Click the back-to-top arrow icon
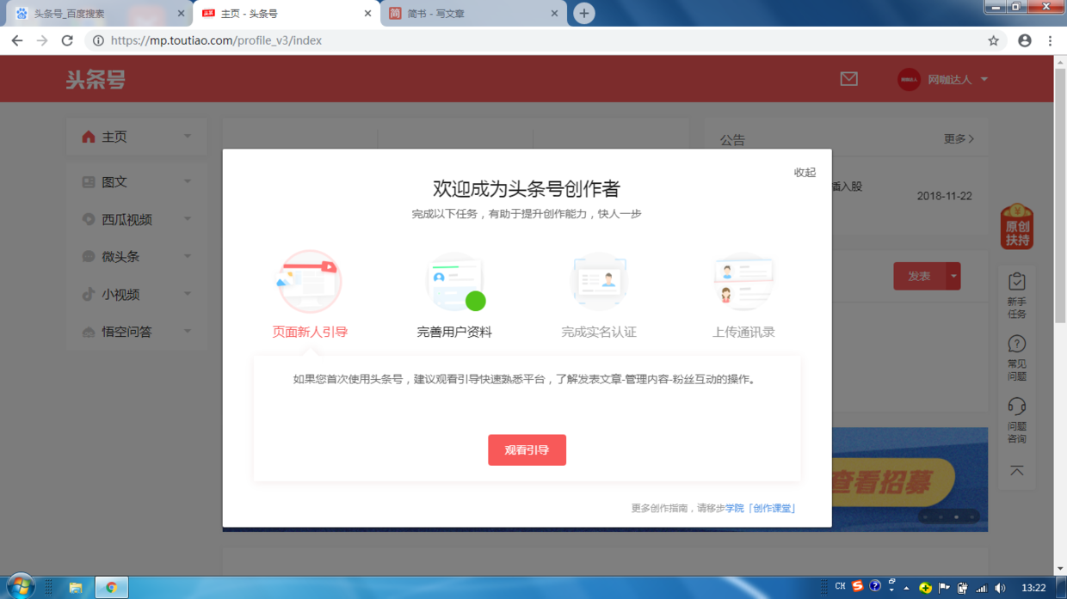Viewport: 1067px width, 599px height. pos(1017,471)
